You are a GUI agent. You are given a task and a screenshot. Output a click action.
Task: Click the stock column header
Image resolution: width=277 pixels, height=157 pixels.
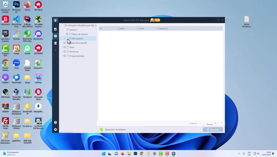coord(147,28)
